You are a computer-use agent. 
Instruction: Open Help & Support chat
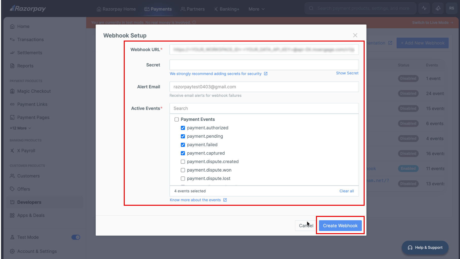[425, 248]
